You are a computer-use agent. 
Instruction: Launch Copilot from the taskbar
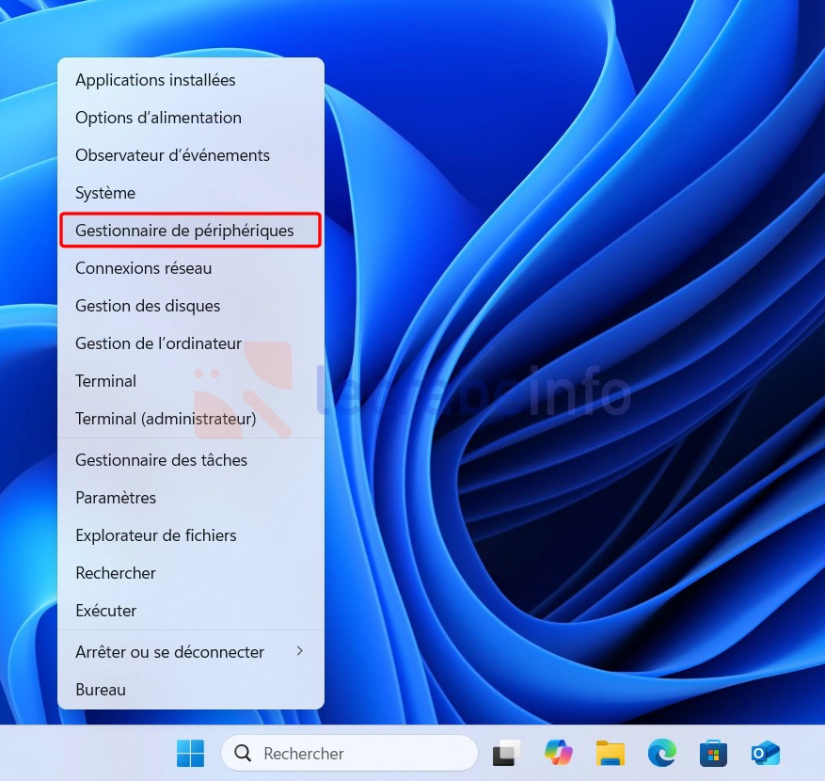[559, 753]
